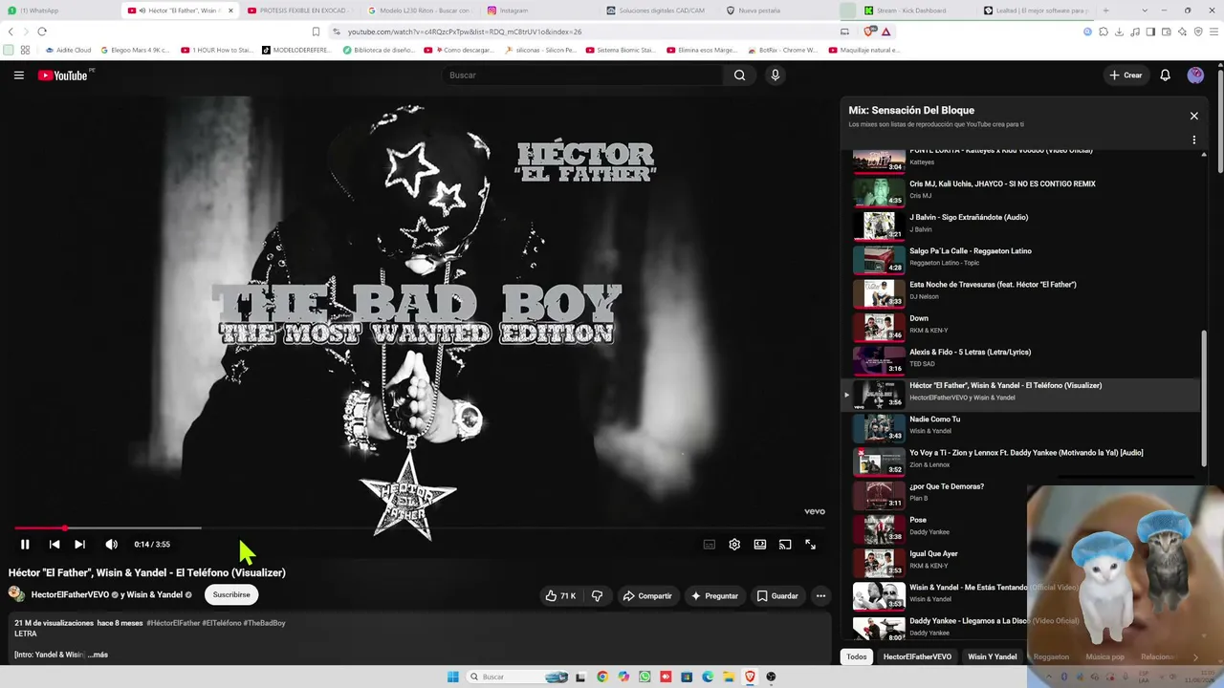Screen dimensions: 1224x688
Task: Select the HectorElFatherVEVO filter chip
Action: pyautogui.click(x=917, y=656)
